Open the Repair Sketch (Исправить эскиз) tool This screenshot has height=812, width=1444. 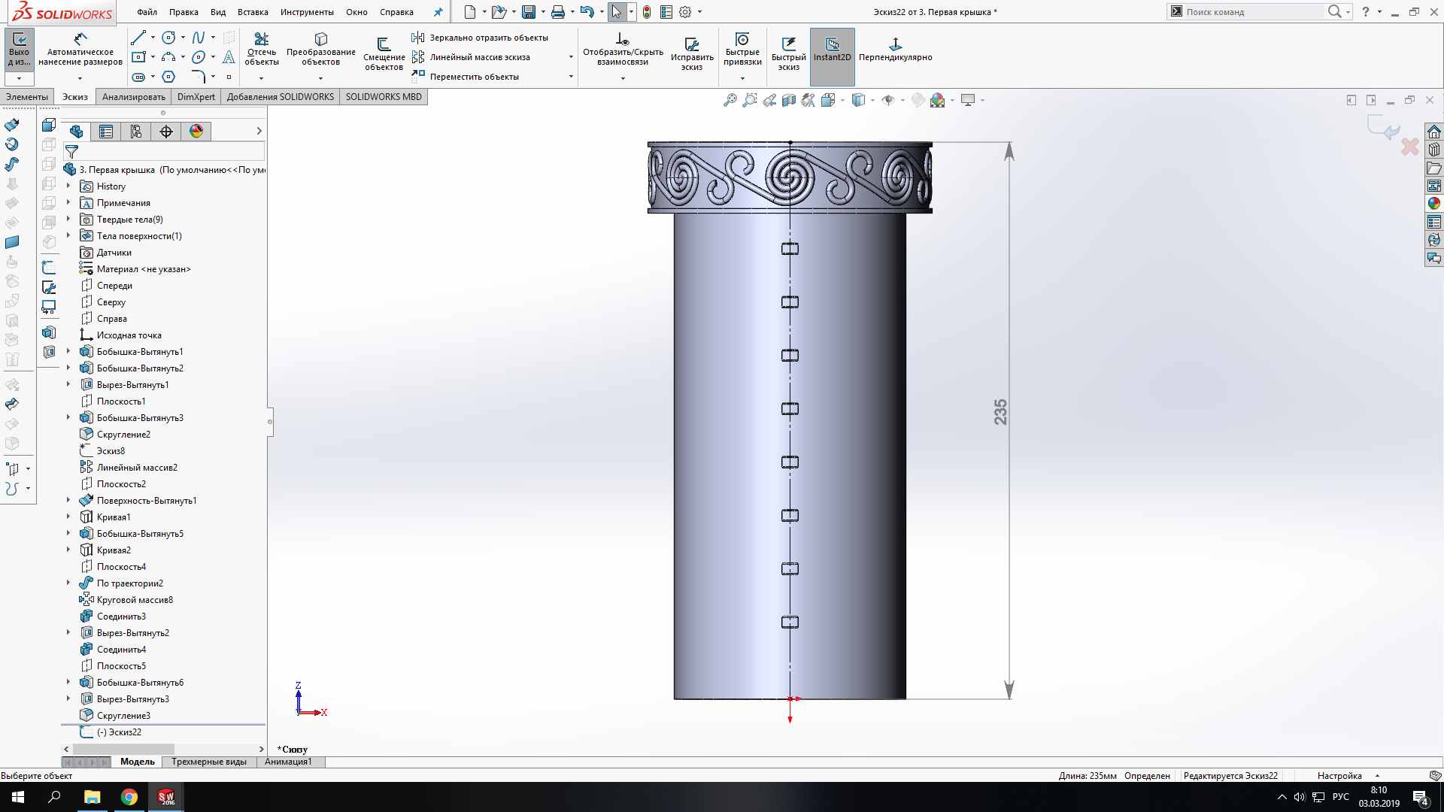click(x=691, y=47)
